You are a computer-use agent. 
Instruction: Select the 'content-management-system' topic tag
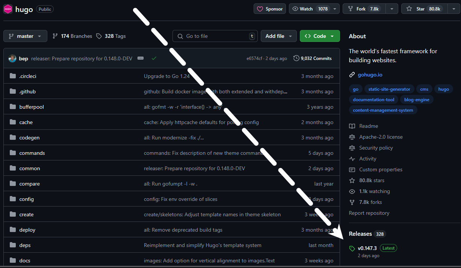383,110
